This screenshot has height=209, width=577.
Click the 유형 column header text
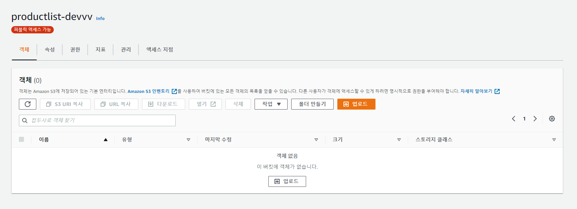[127, 140]
